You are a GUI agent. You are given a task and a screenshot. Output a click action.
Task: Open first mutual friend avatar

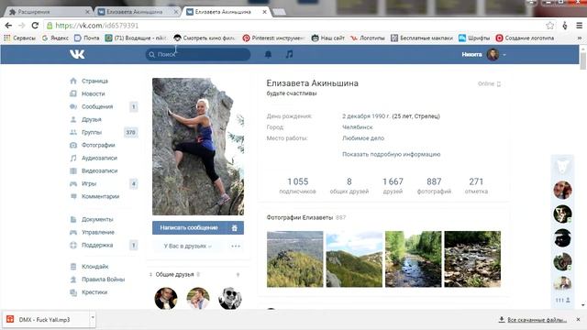166,298
